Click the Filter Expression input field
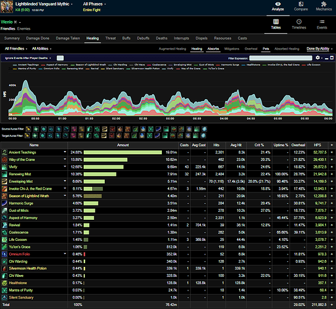Image resolution: width=336 pixels, height=309 pixels. [x=280, y=58]
